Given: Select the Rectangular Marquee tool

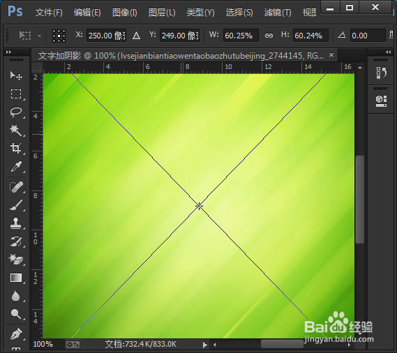Looking at the screenshot, I should [16, 93].
